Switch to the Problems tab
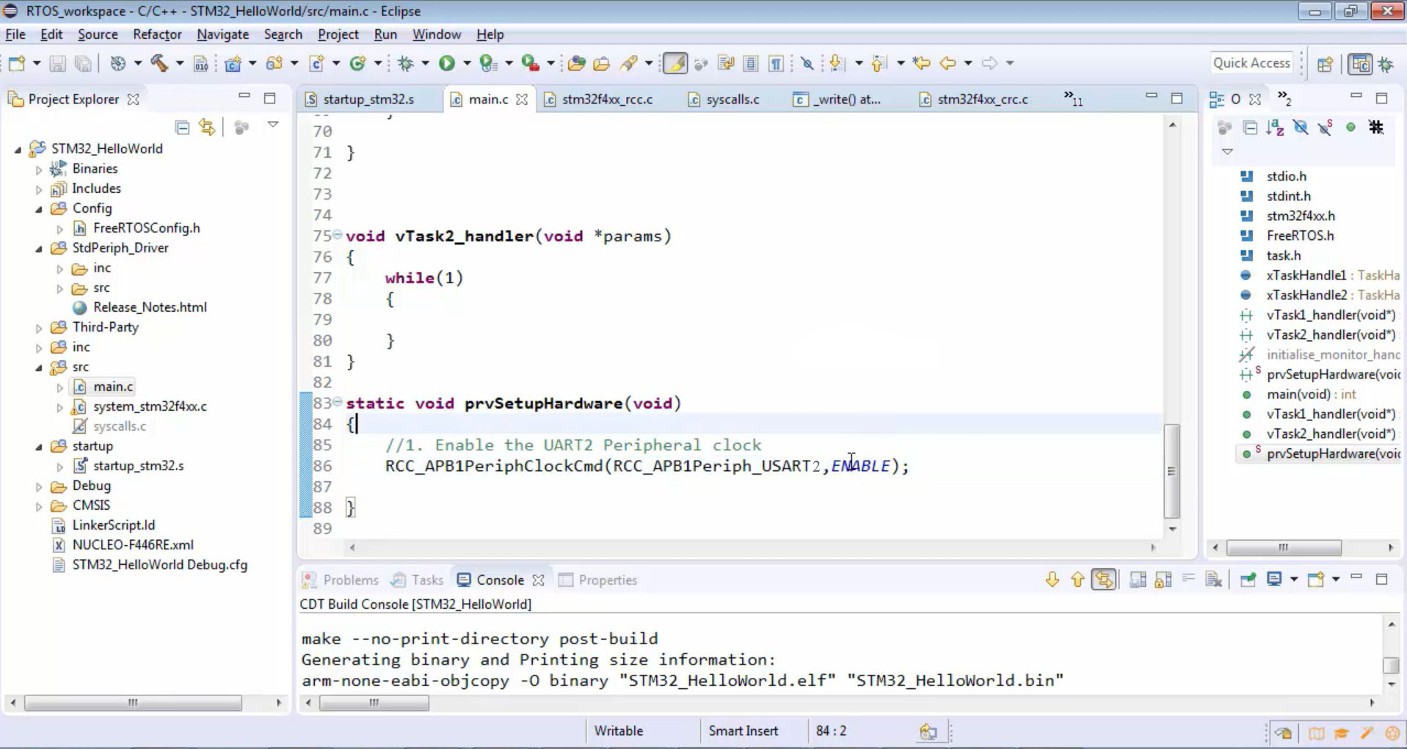The image size is (1407, 749). click(x=341, y=580)
